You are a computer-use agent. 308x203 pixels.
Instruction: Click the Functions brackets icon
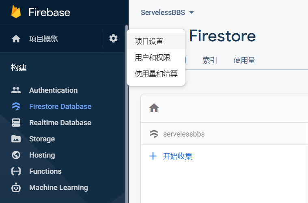(16, 171)
